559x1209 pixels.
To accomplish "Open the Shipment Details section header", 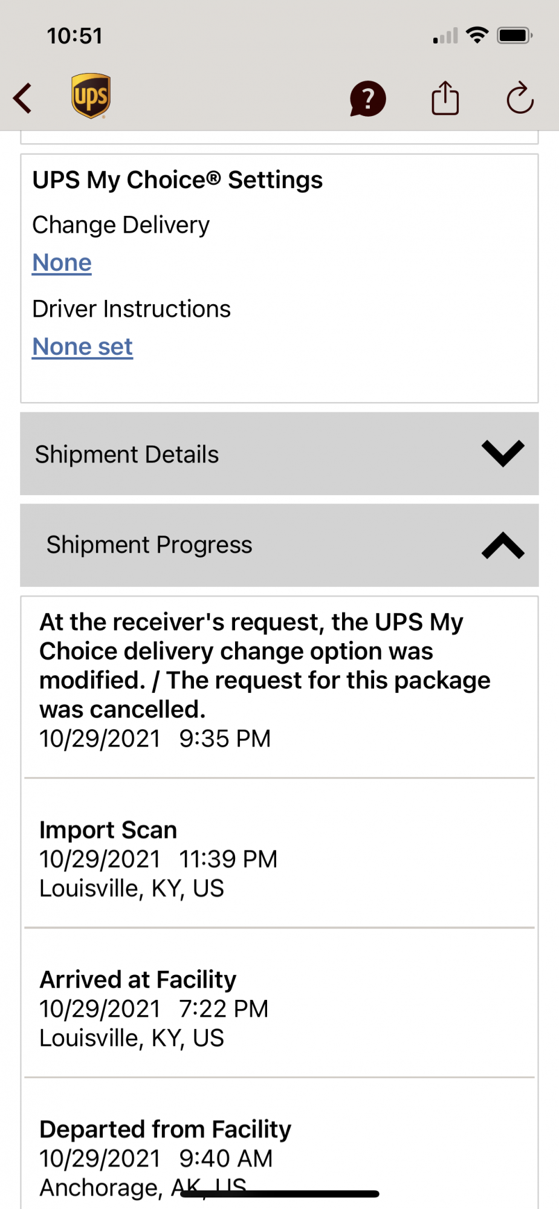I will click(x=279, y=454).
